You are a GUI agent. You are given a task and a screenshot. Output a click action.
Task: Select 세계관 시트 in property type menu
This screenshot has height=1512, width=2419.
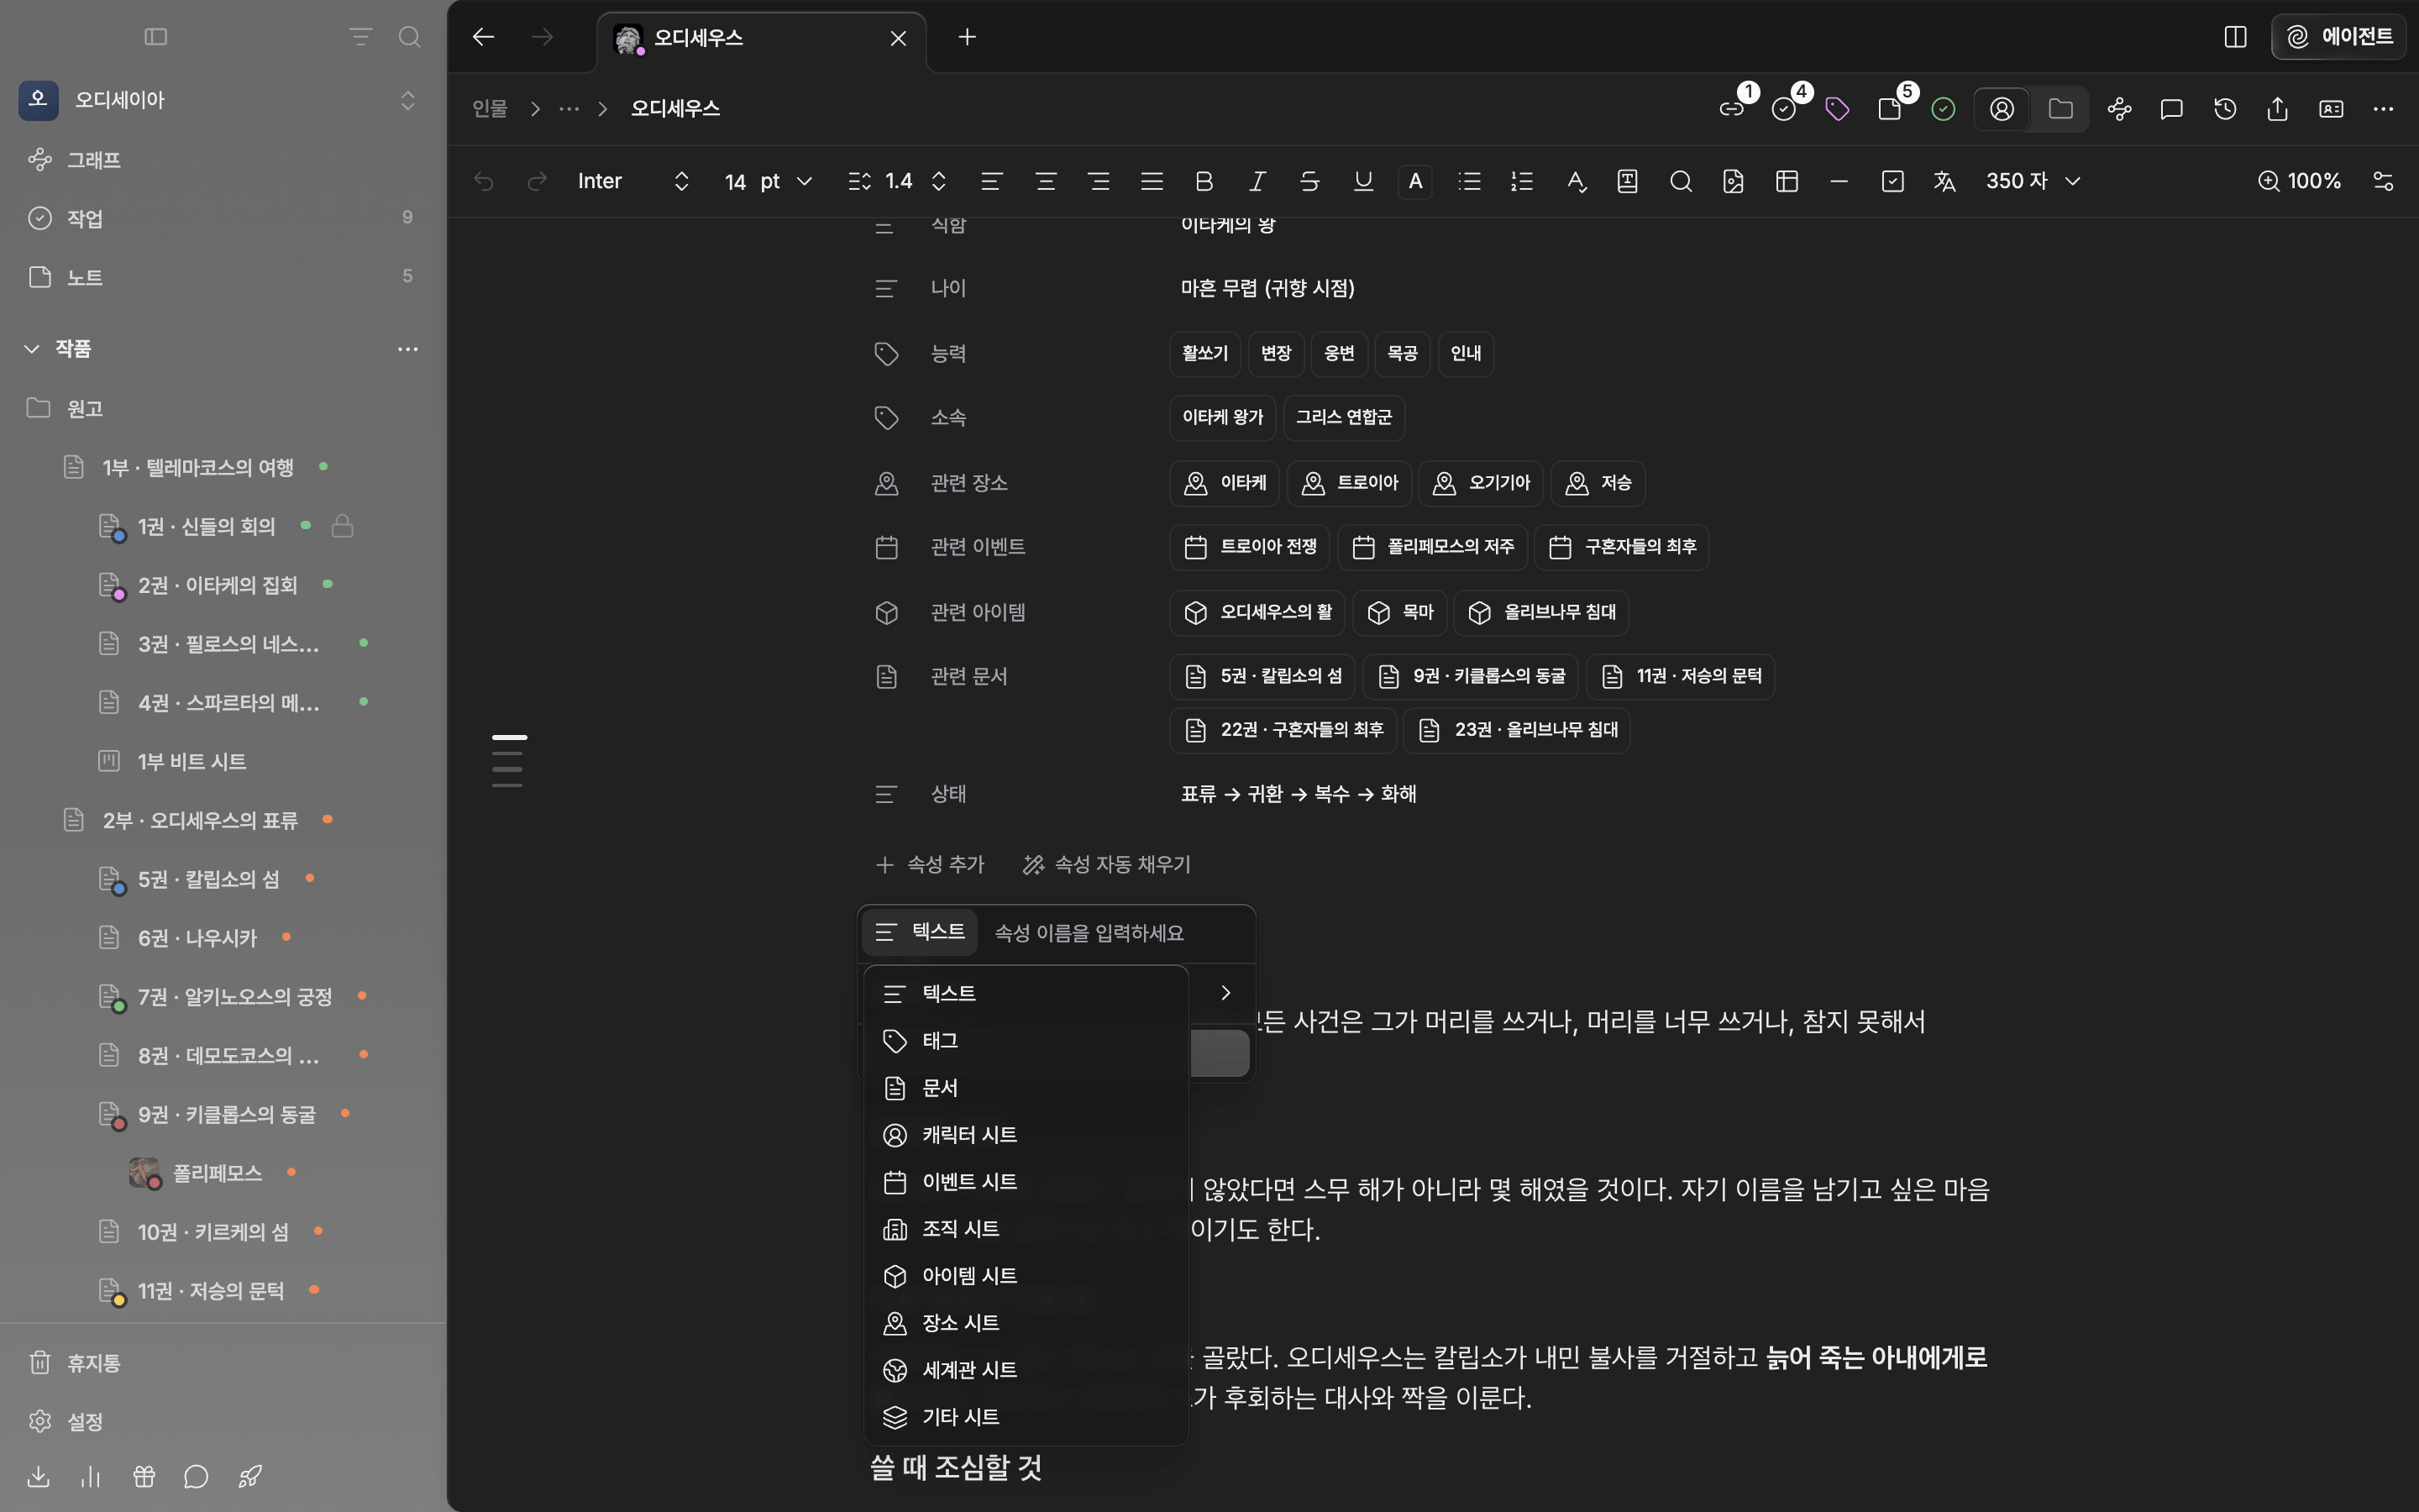click(1026, 1370)
